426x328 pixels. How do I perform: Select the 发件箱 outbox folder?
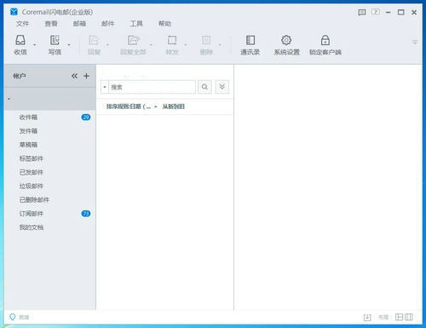(50, 131)
